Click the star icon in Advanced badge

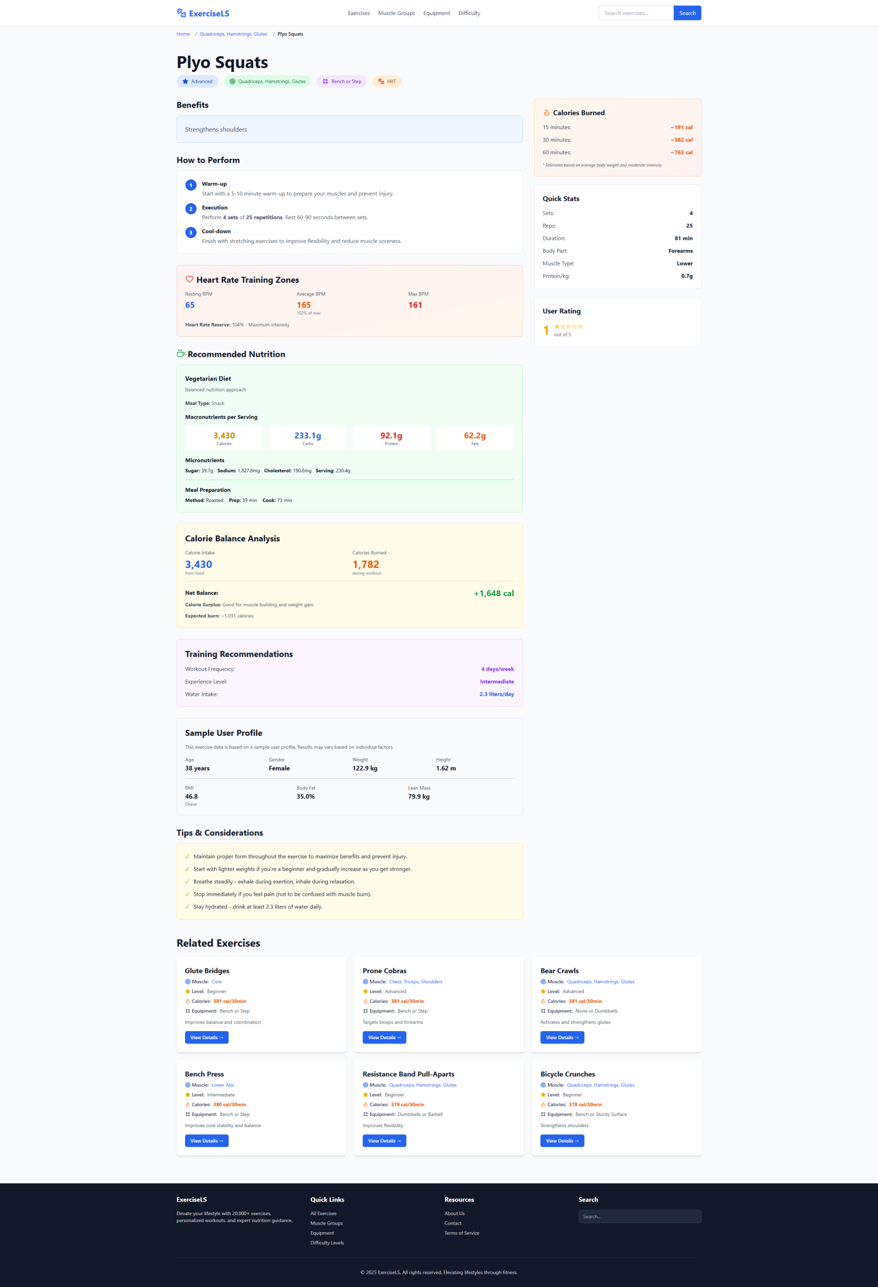185,81
